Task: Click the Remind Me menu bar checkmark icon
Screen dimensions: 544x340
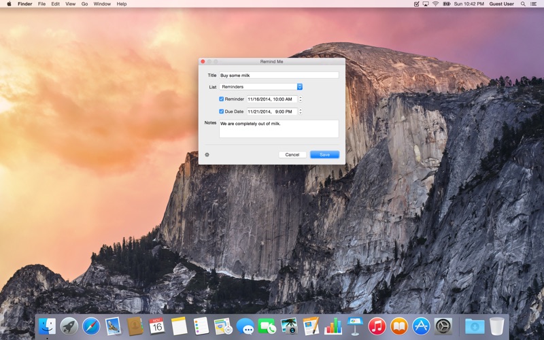Action: click(x=417, y=4)
